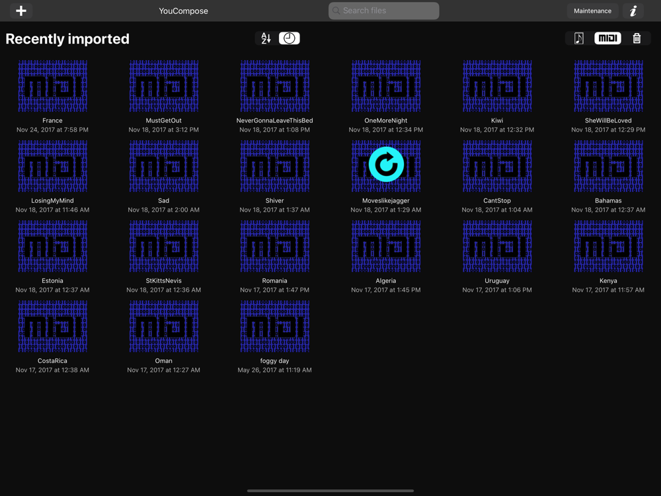The height and width of the screenshot is (496, 661).
Task: Select the MIDI file type filter
Action: (x=607, y=38)
